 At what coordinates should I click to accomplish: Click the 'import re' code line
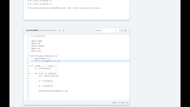pos(36,48)
